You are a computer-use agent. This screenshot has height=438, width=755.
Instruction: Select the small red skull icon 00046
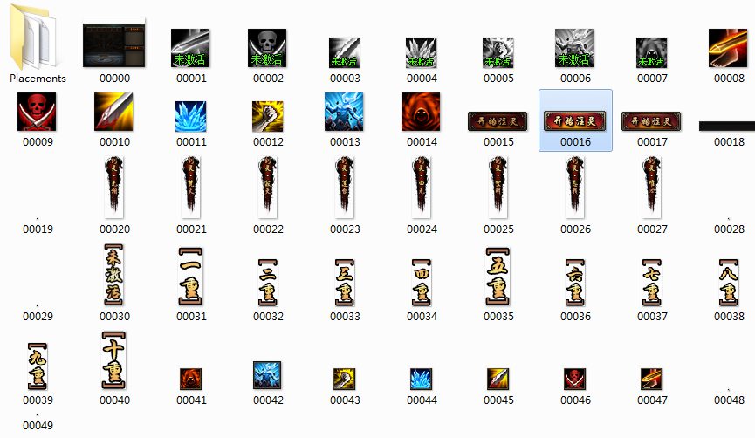(x=575, y=379)
